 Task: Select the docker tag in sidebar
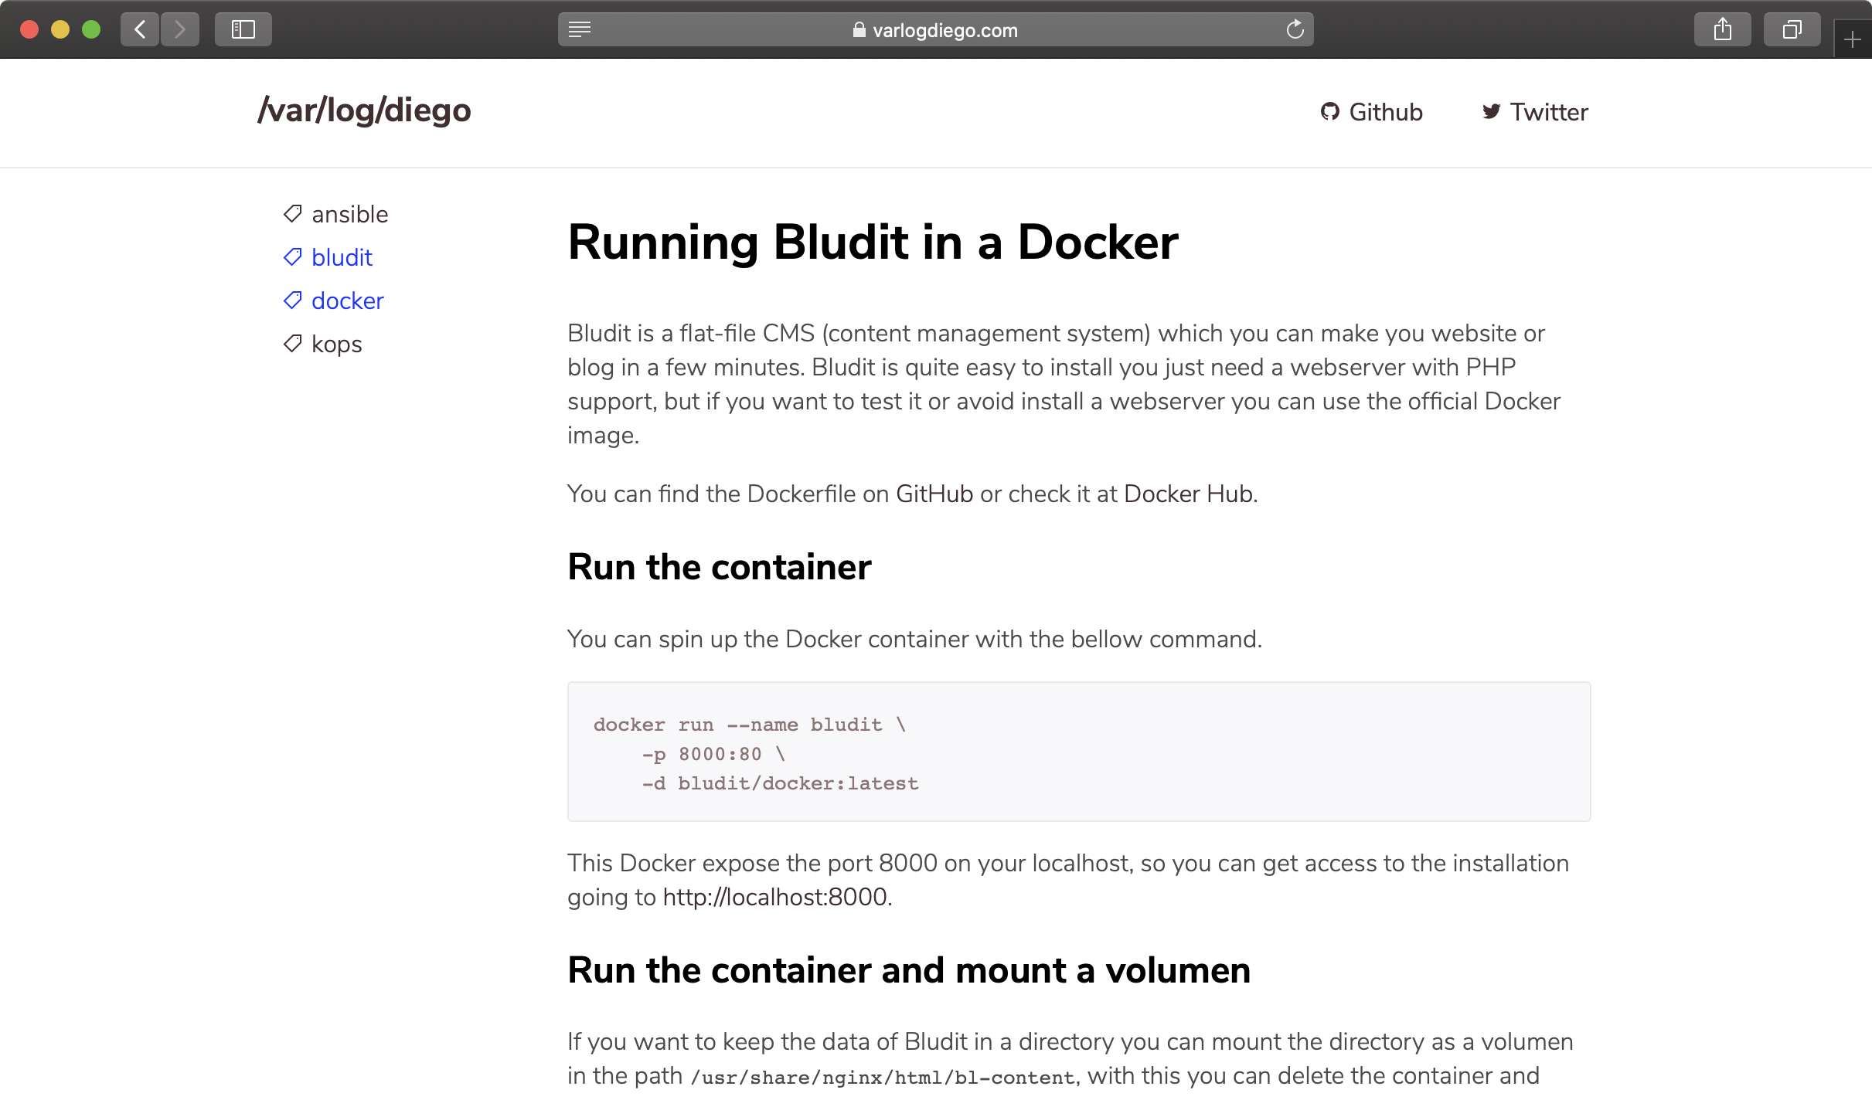(x=345, y=301)
